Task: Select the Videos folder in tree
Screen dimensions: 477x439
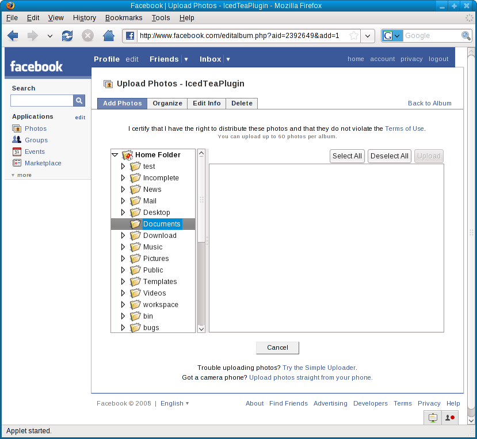Action: 155,293
